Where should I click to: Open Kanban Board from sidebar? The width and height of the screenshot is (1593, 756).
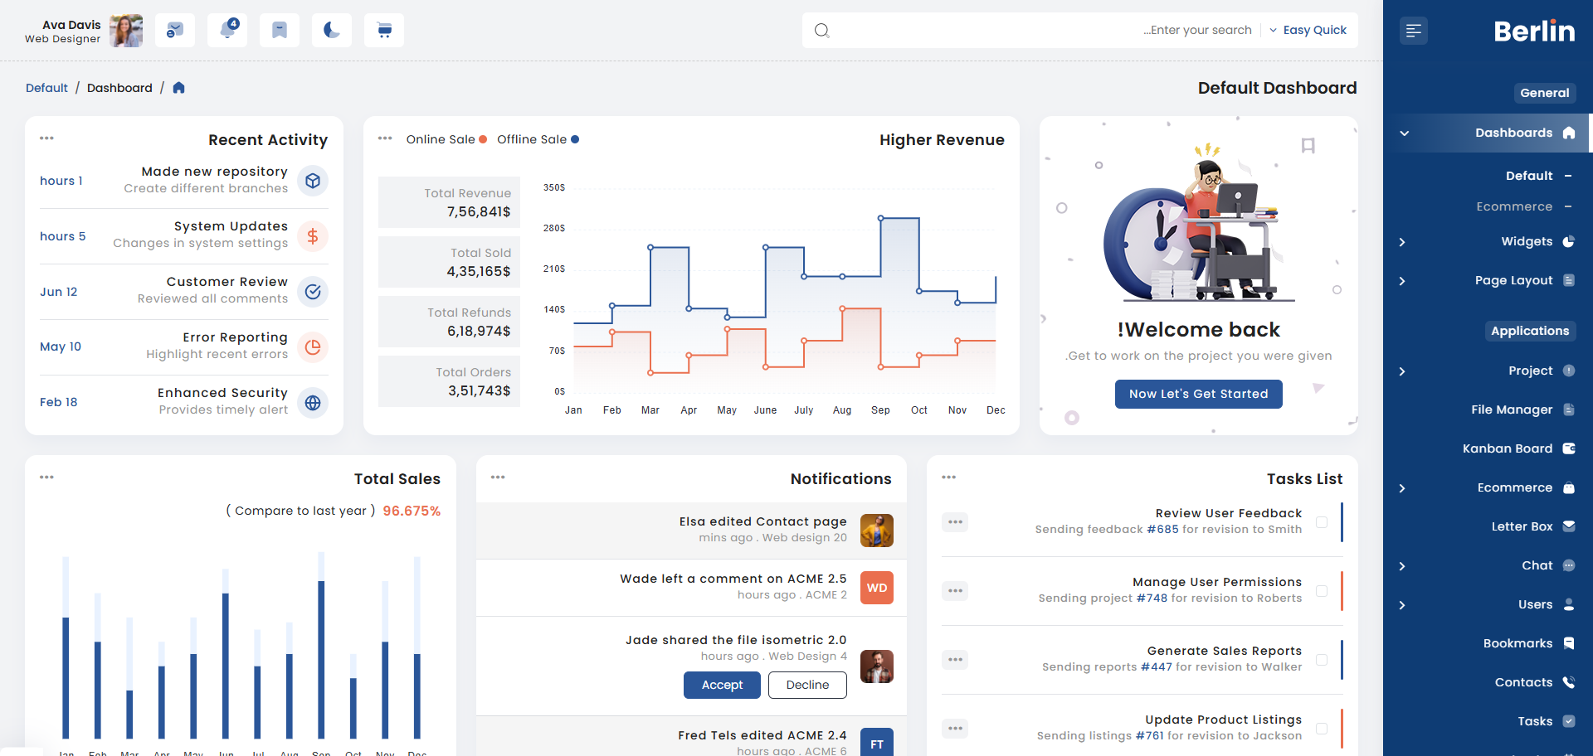tap(1507, 448)
